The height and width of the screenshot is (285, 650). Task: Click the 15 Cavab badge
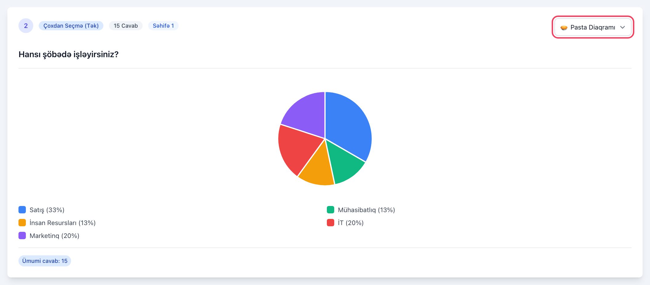pyautogui.click(x=126, y=26)
